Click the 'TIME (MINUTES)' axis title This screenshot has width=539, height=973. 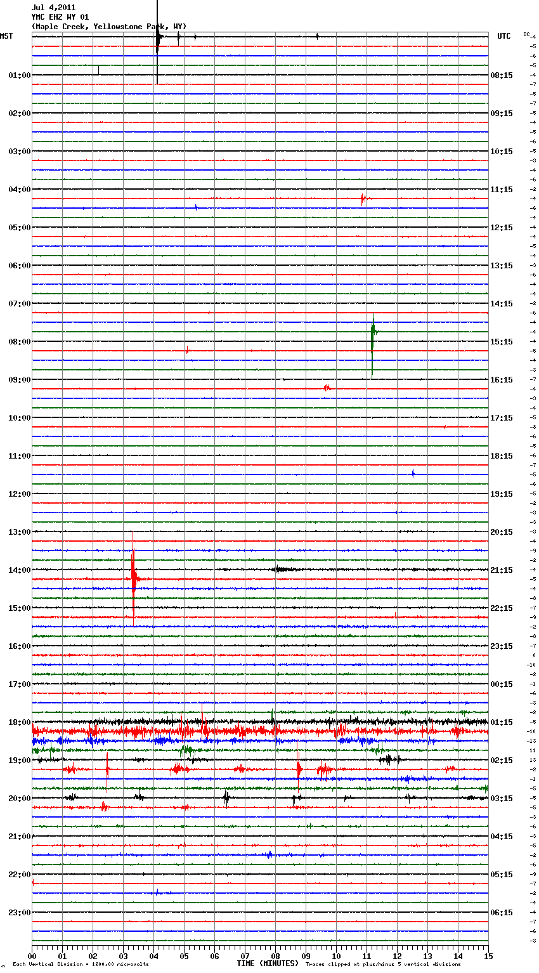coord(268,963)
